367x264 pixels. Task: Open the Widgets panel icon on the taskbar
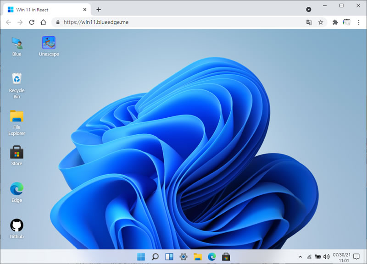click(169, 257)
